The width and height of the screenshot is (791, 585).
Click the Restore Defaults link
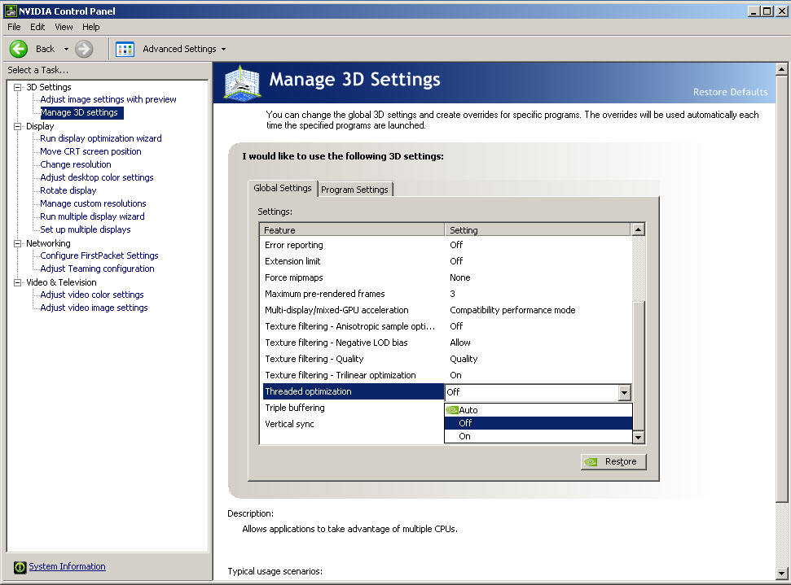[x=730, y=92]
